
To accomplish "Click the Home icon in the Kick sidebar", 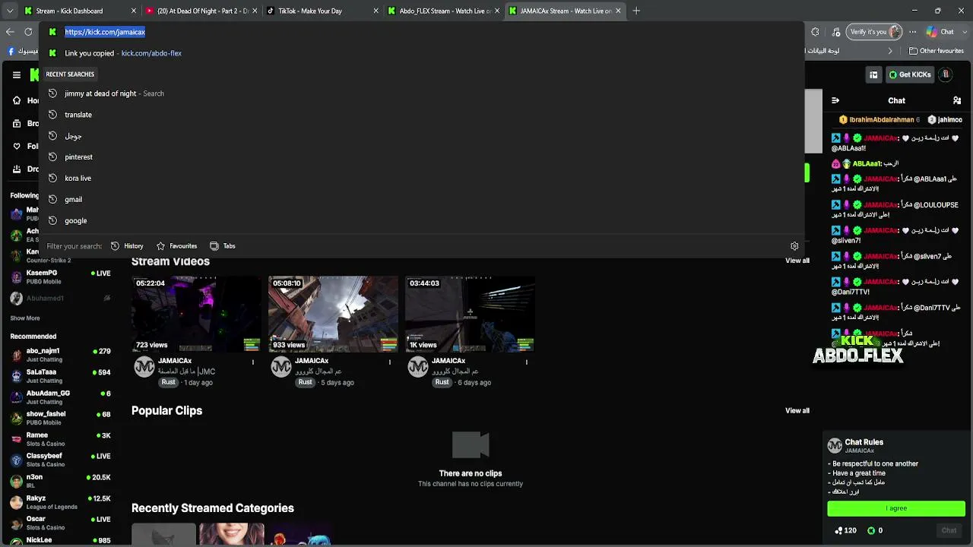I will [16, 100].
